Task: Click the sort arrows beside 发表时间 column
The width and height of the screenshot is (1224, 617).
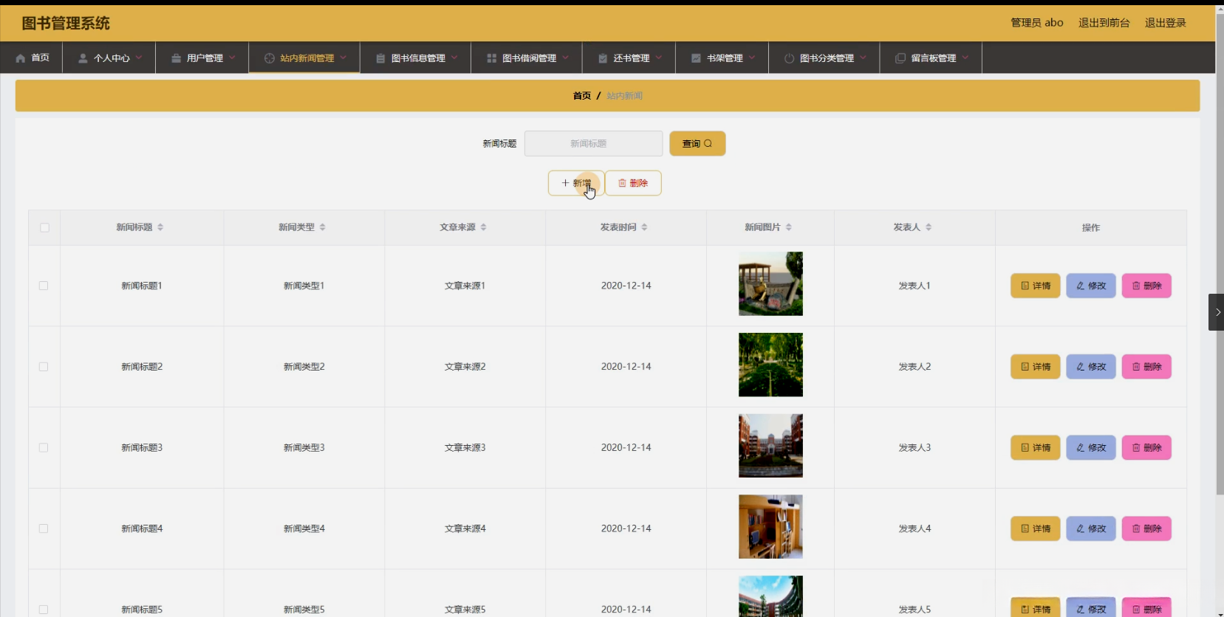Action: pyautogui.click(x=644, y=227)
